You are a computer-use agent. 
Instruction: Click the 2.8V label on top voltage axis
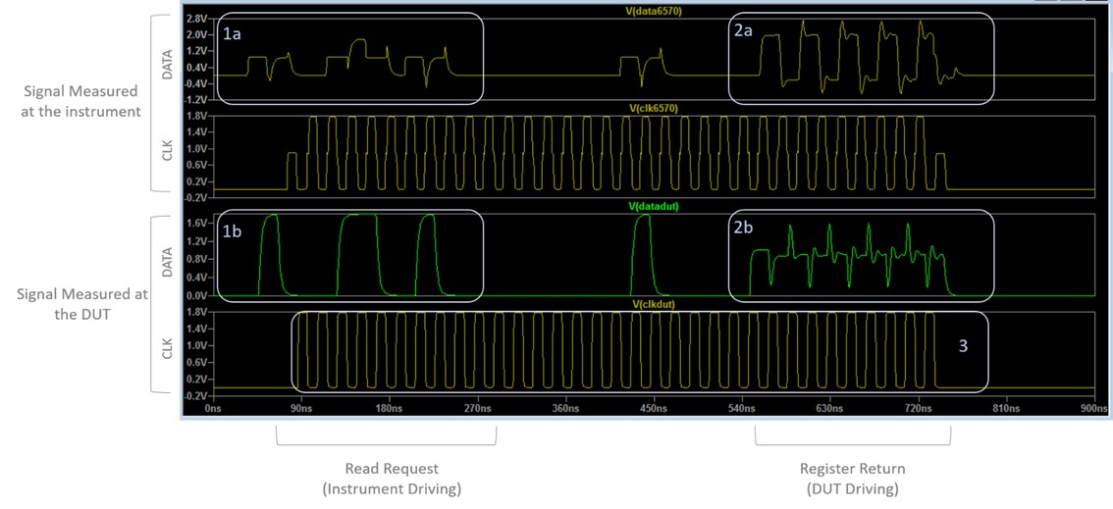195,20
